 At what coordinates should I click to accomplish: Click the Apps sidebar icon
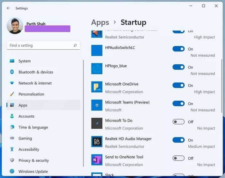click(x=12, y=105)
